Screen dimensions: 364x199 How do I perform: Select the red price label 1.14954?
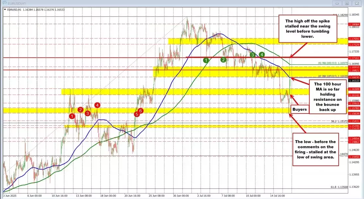354,138
